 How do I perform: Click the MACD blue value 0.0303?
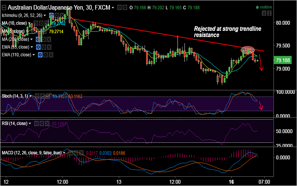click(106, 153)
